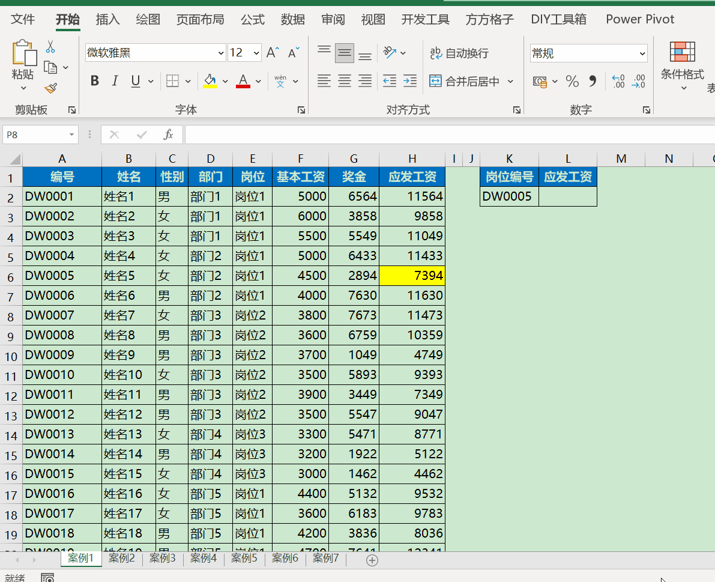Click the increase font size icon
The image size is (715, 582).
pos(273,53)
